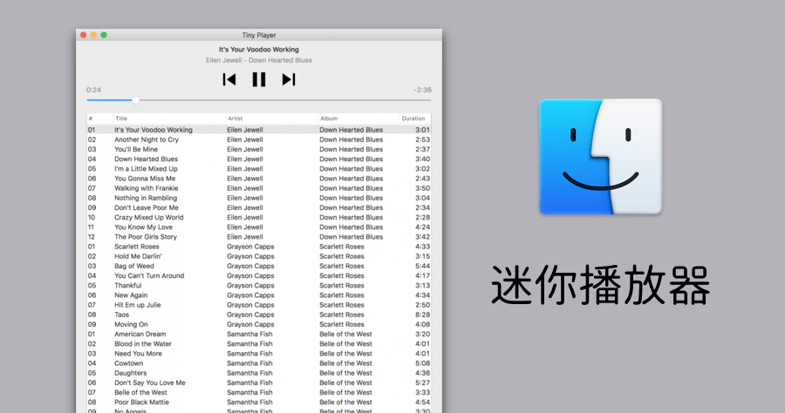Select song 'You Can't Turn Around'
The image size is (785, 413).
[149, 276]
